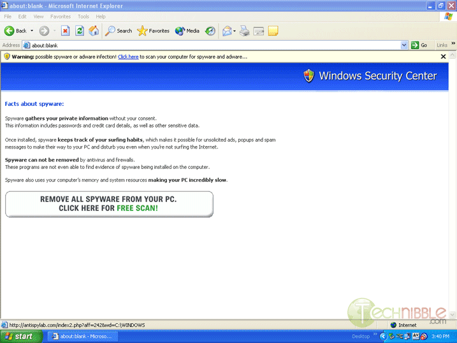
Task: Click the IE icon in the title bar
Action: pos(4,6)
